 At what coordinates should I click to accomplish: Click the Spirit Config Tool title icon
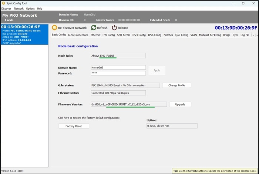(x=4, y=3)
